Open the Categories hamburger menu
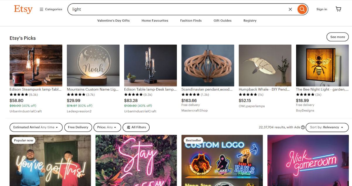Image resolution: width=352 pixels, height=186 pixels. coord(51,9)
